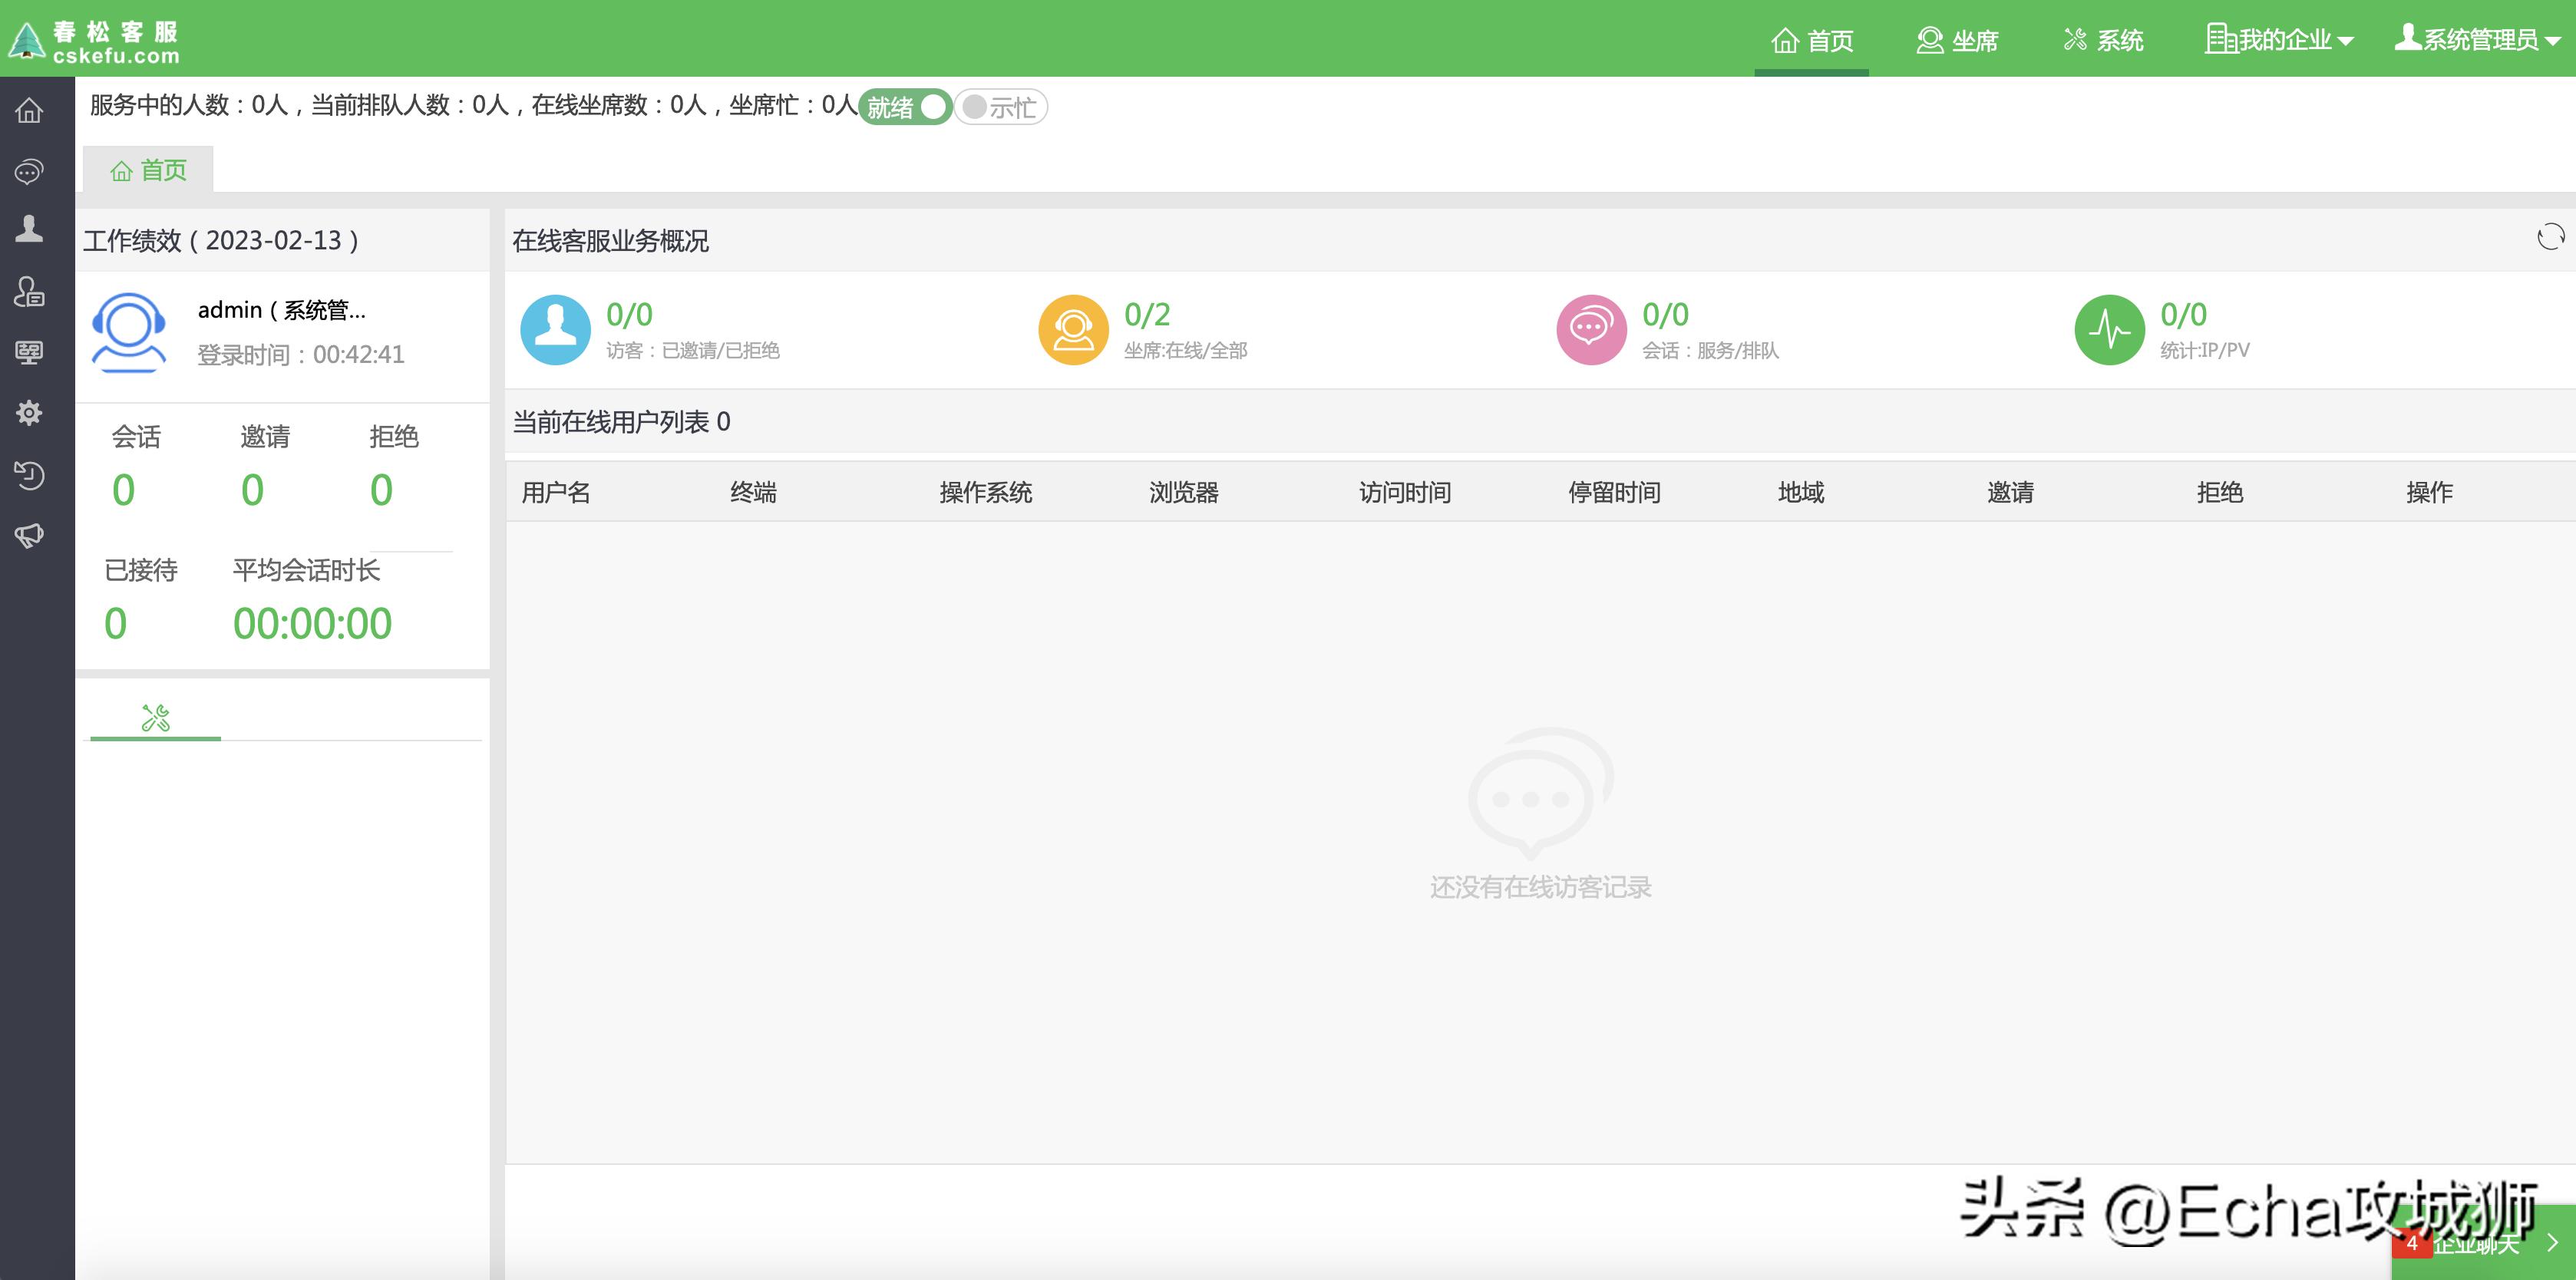Click the settings gear icon in left sidebar
Image resolution: width=2576 pixels, height=1280 pixels.
tap(30, 412)
